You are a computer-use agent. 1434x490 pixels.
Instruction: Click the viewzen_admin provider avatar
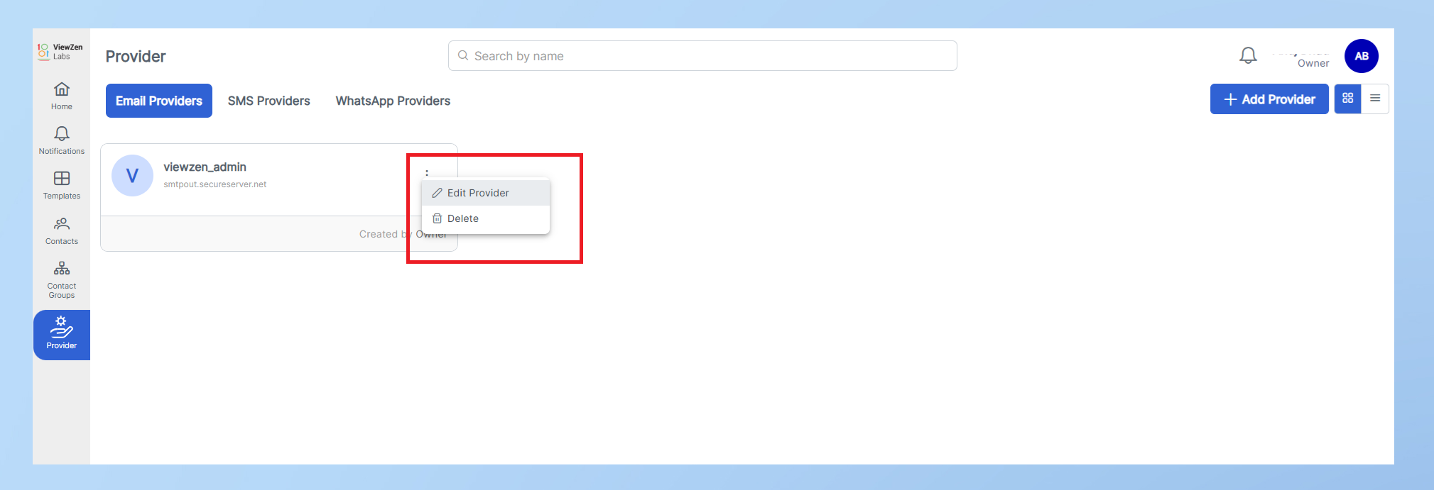tap(132, 175)
